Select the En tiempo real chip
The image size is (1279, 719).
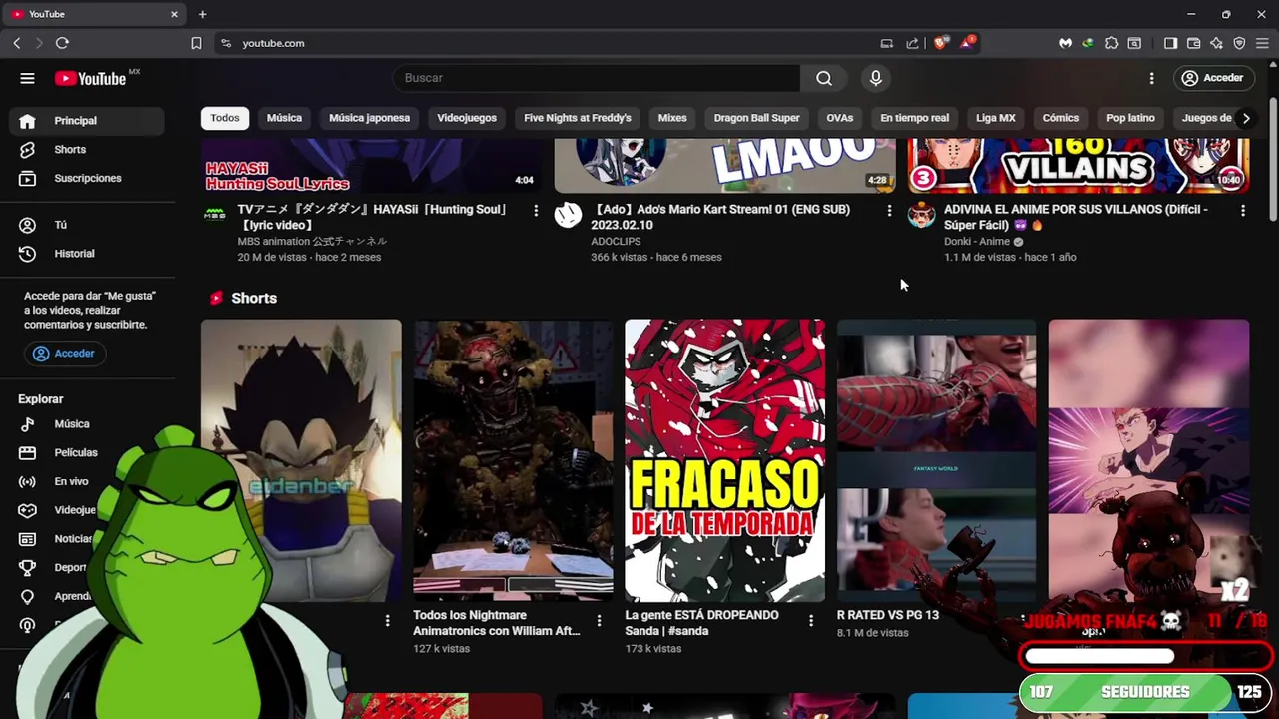pyautogui.click(x=914, y=118)
